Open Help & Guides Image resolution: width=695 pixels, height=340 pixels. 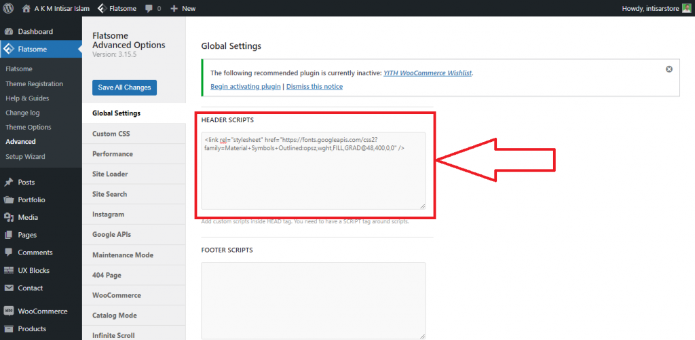27,98
